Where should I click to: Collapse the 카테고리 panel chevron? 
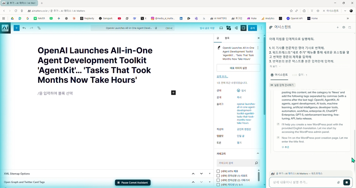point(258,154)
